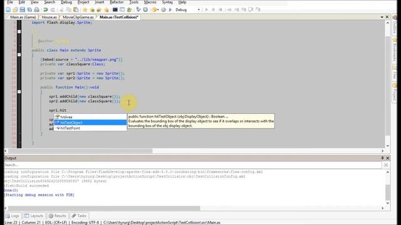Click the Cut scissors icon
The image size is (401, 225).
61,10
